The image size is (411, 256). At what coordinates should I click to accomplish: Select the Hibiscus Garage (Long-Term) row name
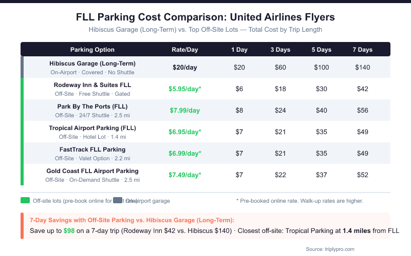point(92,63)
